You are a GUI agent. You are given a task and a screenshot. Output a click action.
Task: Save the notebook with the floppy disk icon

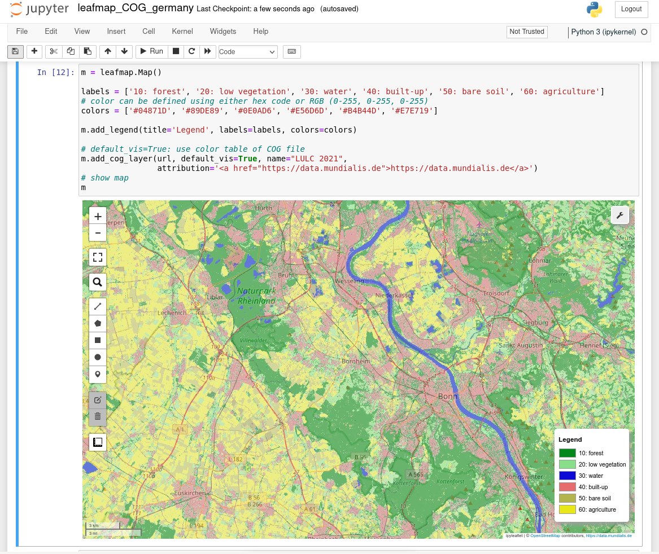[x=15, y=51]
